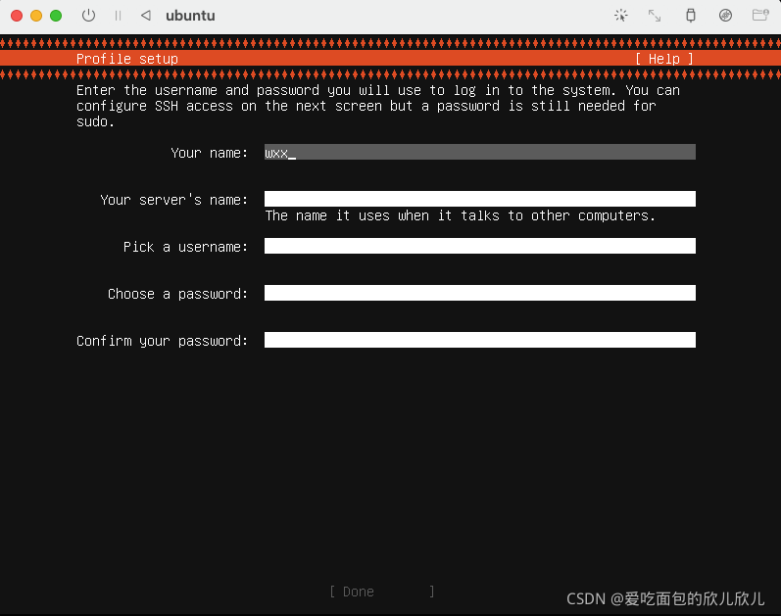Open the USB devices icon

pos(690,16)
